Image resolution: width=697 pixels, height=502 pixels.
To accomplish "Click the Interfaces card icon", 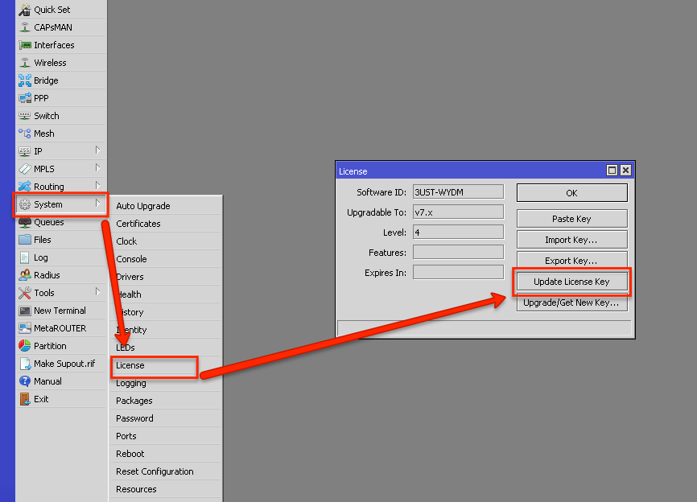I will pyautogui.click(x=25, y=45).
